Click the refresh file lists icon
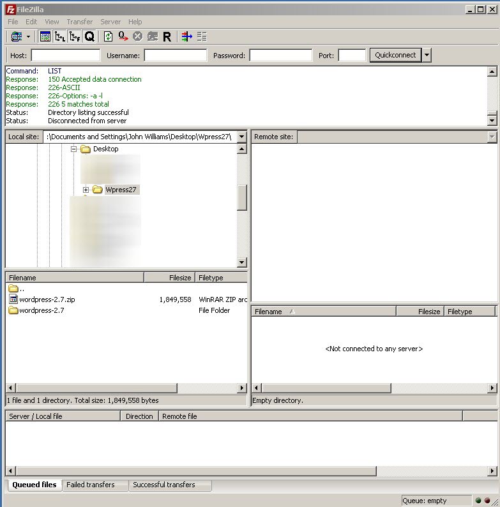The width and height of the screenshot is (500, 507). pos(108,37)
